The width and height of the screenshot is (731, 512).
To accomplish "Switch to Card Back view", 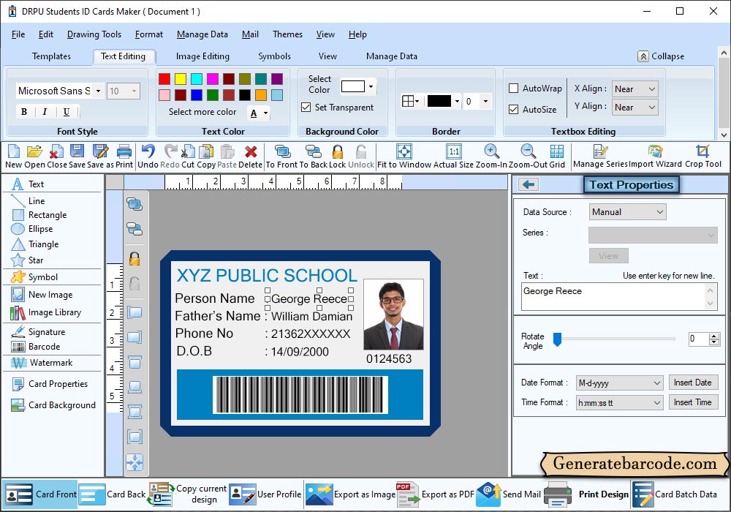I will pos(113,494).
